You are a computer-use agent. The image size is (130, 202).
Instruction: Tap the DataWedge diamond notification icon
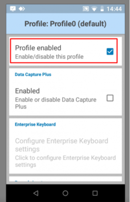click(22, 9)
